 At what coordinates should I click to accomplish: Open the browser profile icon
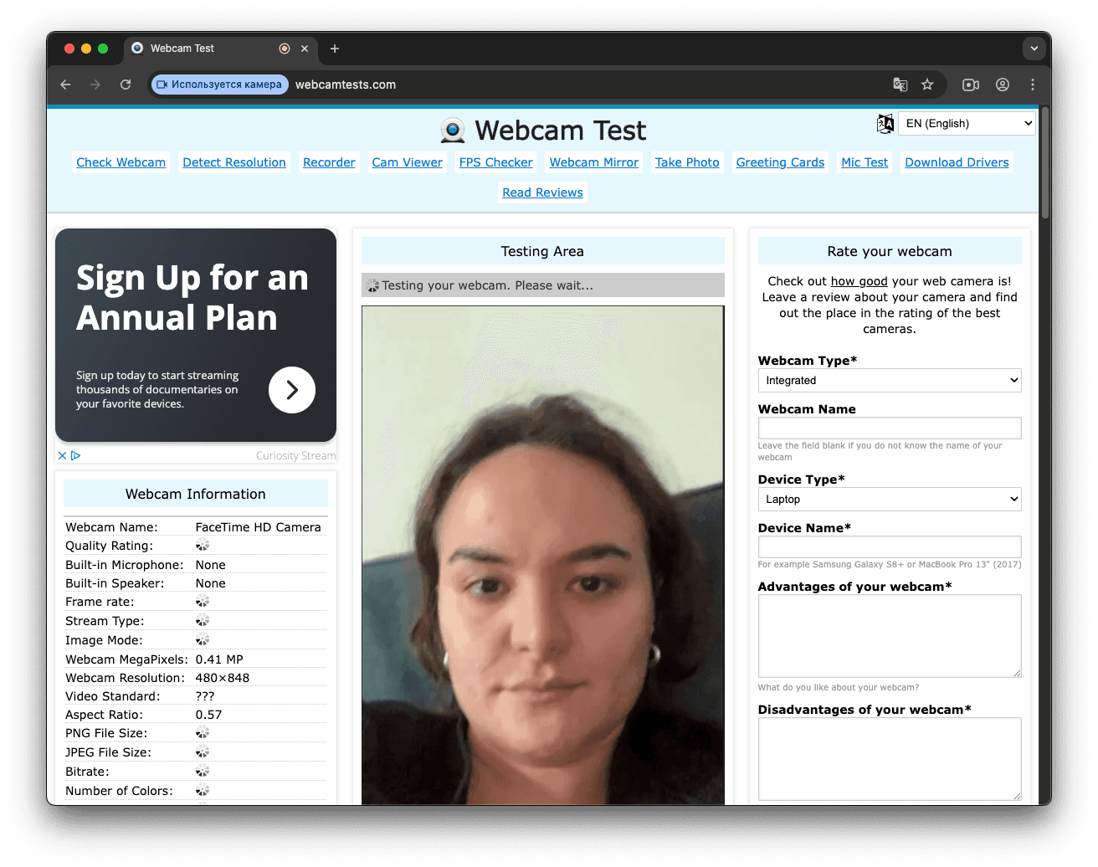tap(1003, 85)
